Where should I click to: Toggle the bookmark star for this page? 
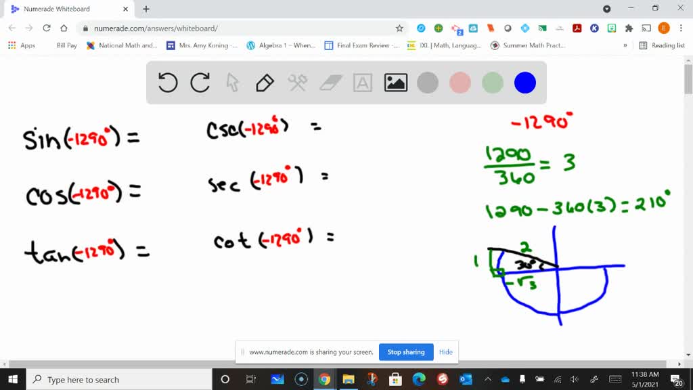point(399,29)
